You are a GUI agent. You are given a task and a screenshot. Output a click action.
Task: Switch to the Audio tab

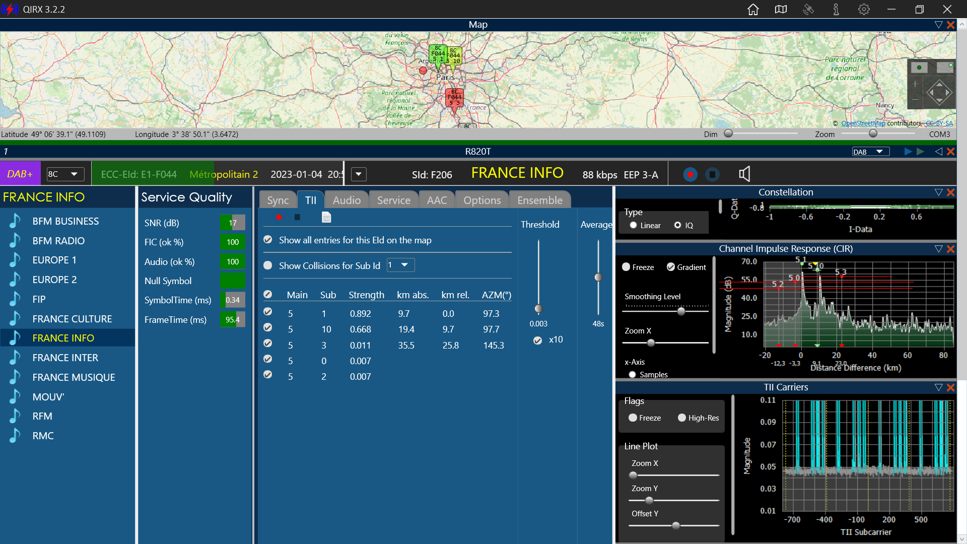pyautogui.click(x=347, y=200)
